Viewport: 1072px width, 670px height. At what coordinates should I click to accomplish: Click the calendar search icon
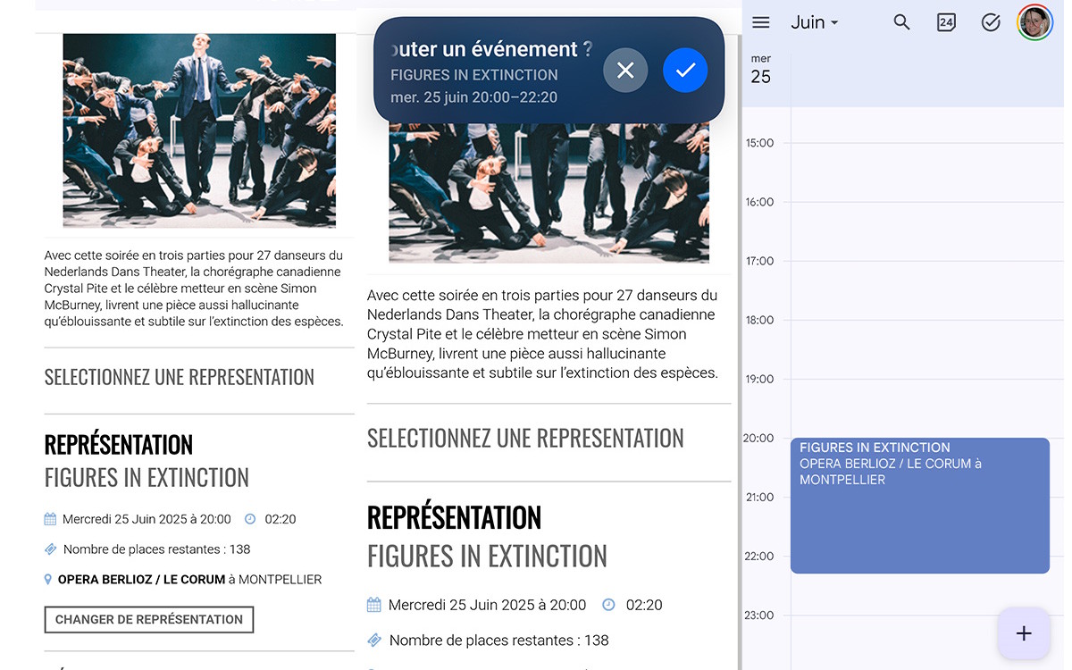901,22
